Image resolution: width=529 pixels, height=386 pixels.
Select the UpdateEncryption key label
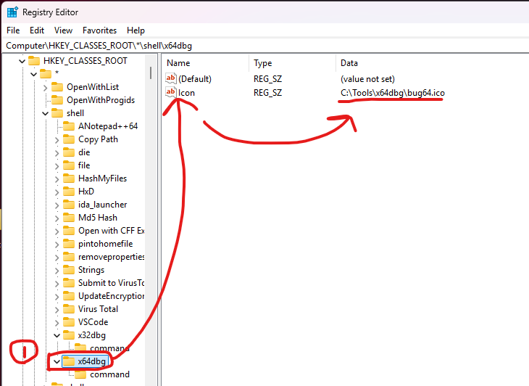[x=112, y=296]
